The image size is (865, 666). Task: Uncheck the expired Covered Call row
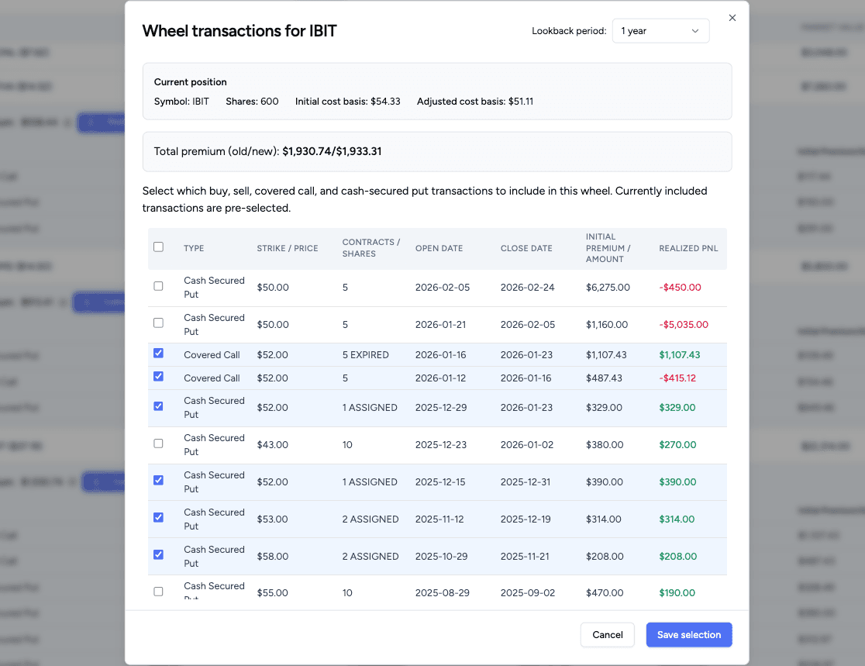(x=158, y=353)
